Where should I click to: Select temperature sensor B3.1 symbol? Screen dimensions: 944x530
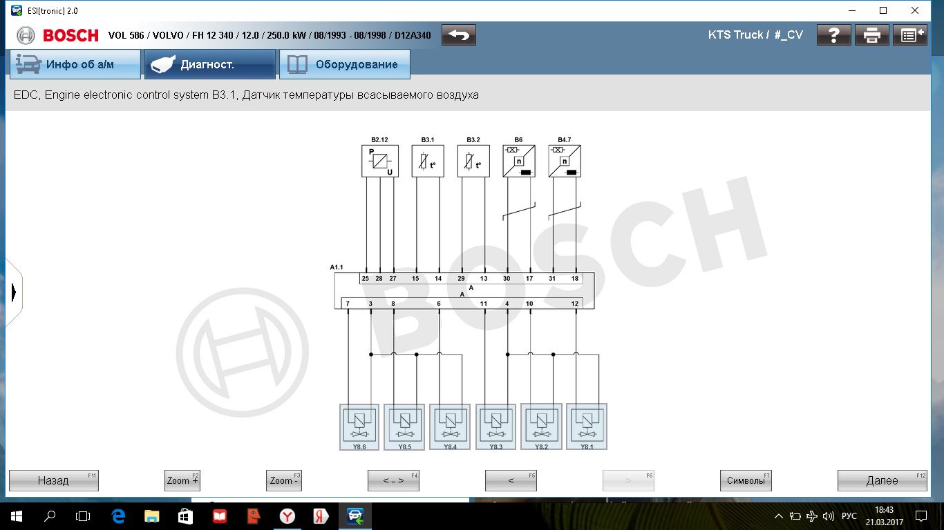click(x=428, y=161)
